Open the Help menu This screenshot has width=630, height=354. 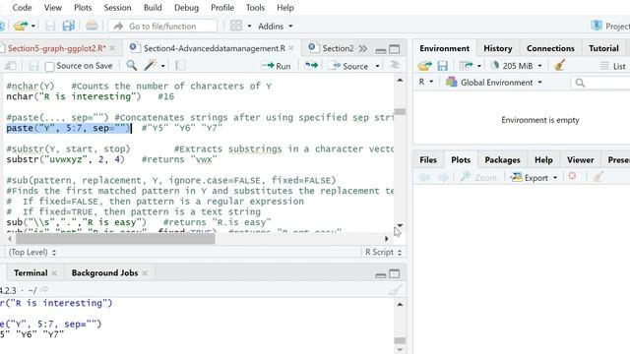285,8
